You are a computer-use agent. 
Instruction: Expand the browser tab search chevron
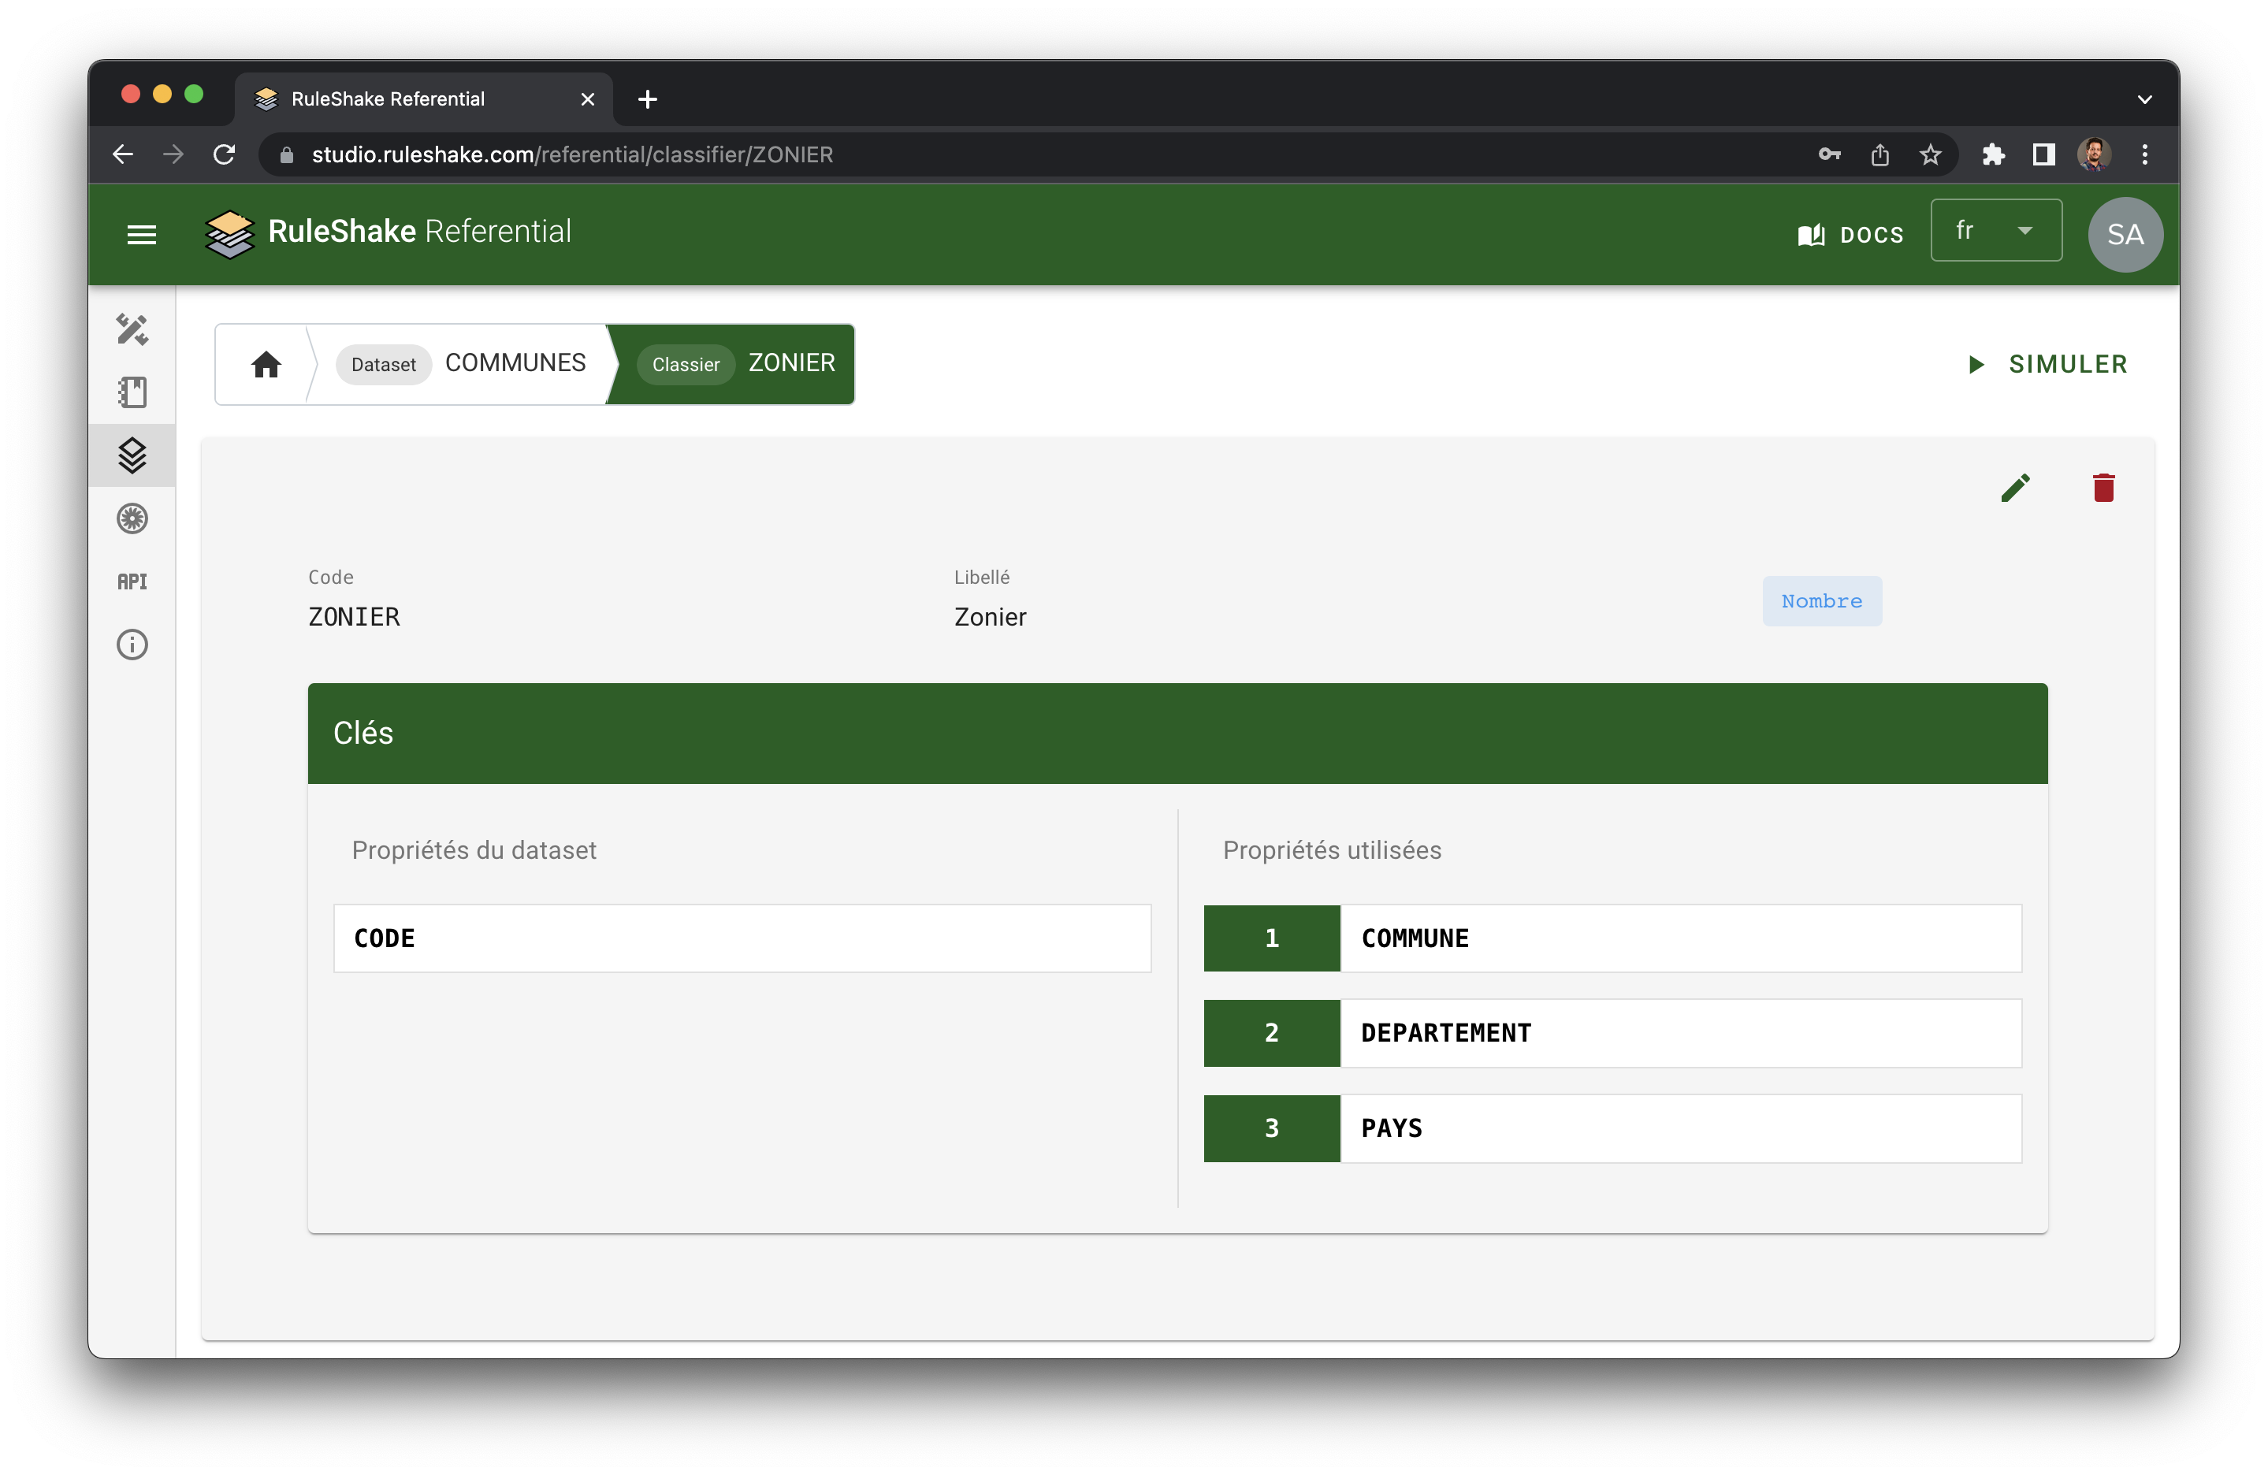(2144, 99)
